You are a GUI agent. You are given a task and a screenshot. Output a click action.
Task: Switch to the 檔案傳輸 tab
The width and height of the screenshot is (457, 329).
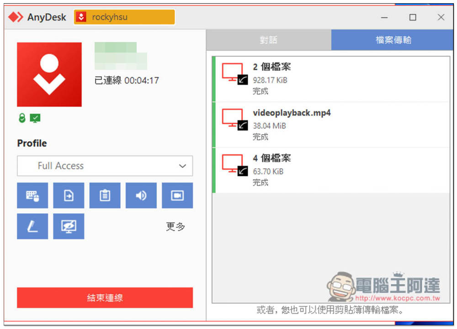[x=392, y=40]
